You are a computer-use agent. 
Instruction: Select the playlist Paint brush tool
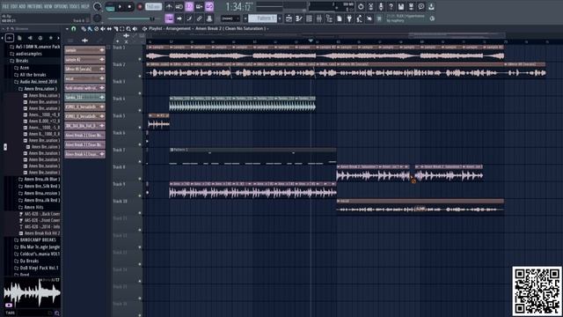[90, 29]
